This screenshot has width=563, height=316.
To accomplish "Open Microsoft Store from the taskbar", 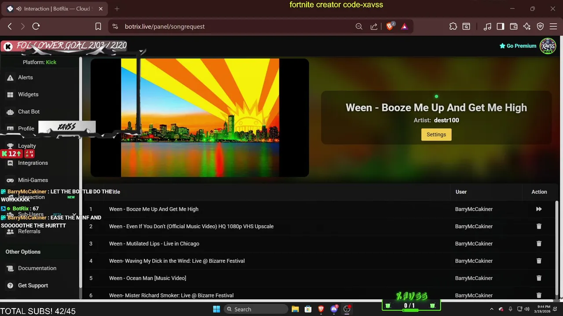I will (308, 309).
